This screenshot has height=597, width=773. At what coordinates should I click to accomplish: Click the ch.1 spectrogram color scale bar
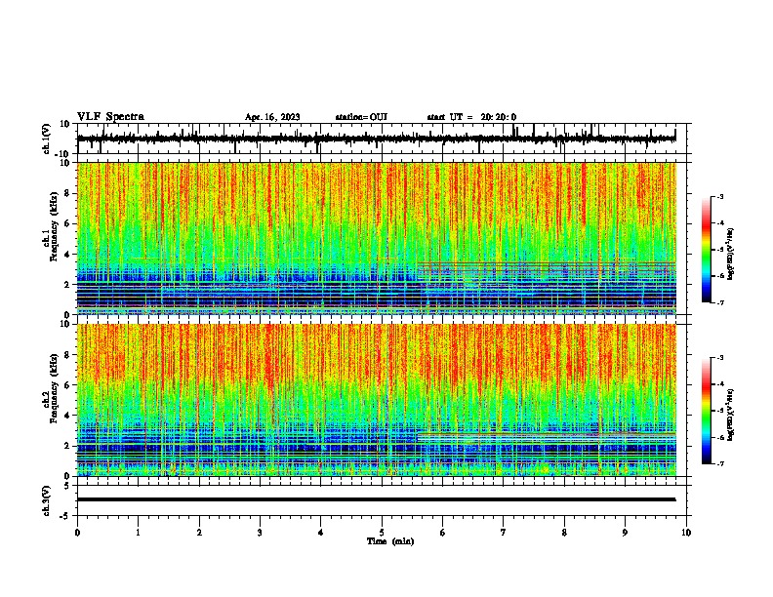[x=707, y=250]
